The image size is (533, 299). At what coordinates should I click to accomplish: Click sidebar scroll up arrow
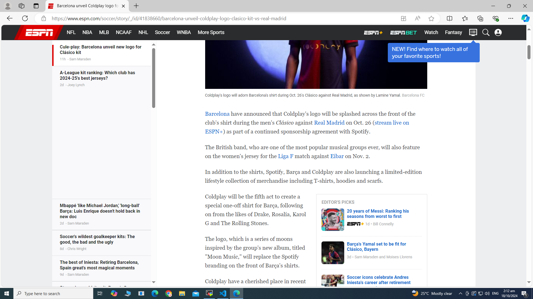tap(154, 45)
